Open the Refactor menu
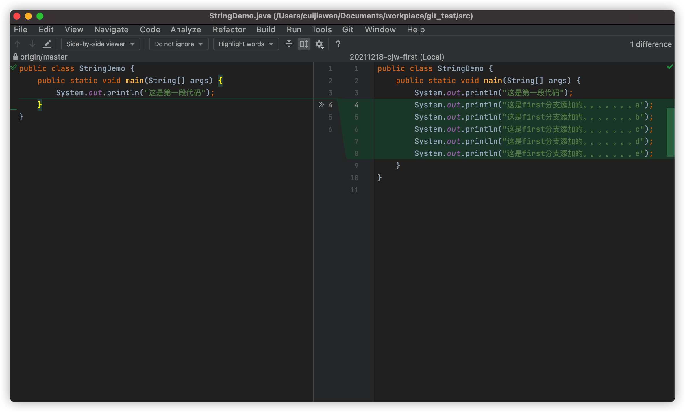Image resolution: width=685 pixels, height=412 pixels. pyautogui.click(x=229, y=29)
